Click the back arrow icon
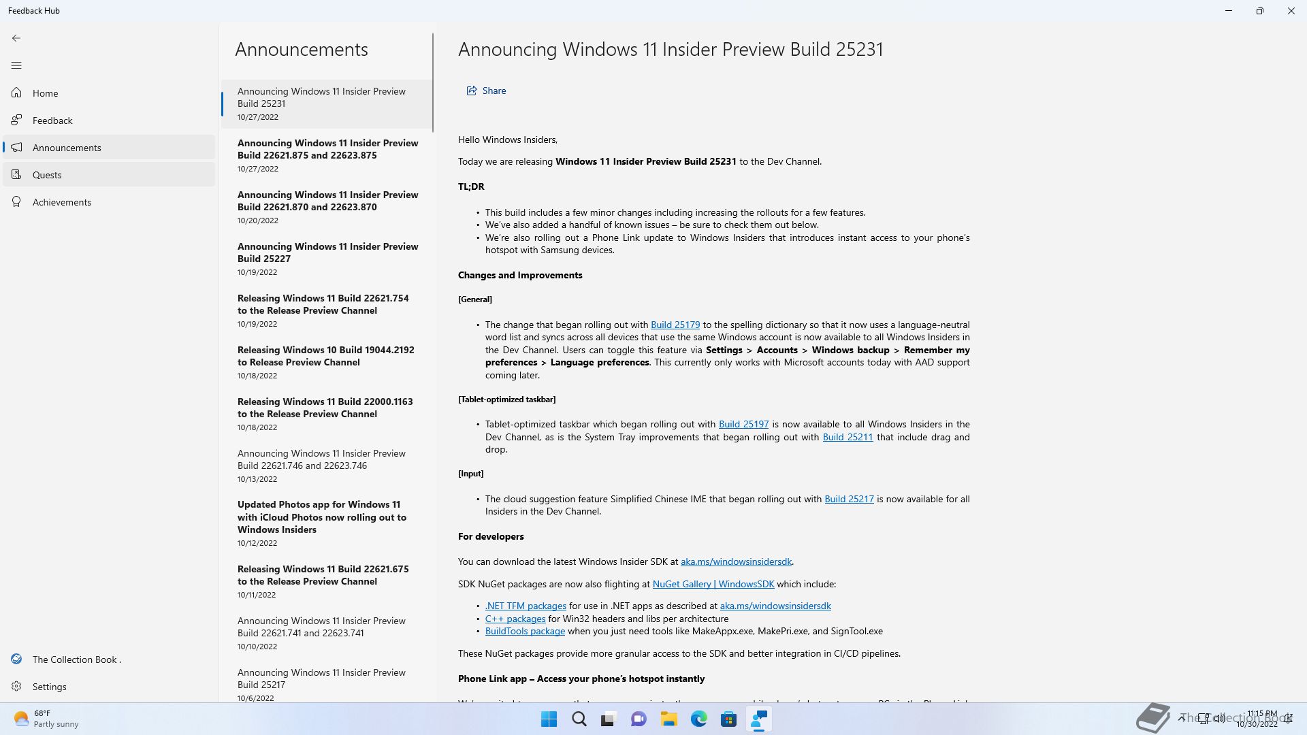The height and width of the screenshot is (735, 1307). (16, 38)
